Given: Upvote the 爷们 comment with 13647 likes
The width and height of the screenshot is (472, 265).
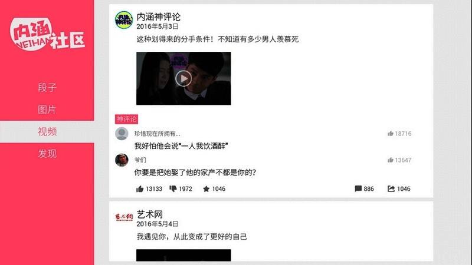Looking at the screenshot, I should click(399, 160).
